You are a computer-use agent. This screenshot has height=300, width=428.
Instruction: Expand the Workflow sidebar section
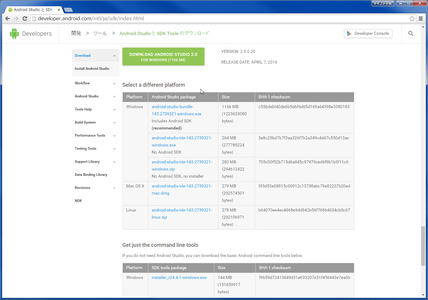pos(114,83)
